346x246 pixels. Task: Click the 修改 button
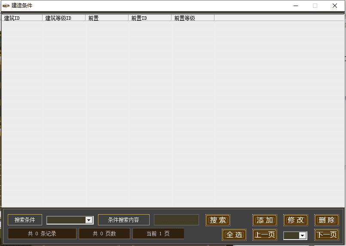point(296,220)
